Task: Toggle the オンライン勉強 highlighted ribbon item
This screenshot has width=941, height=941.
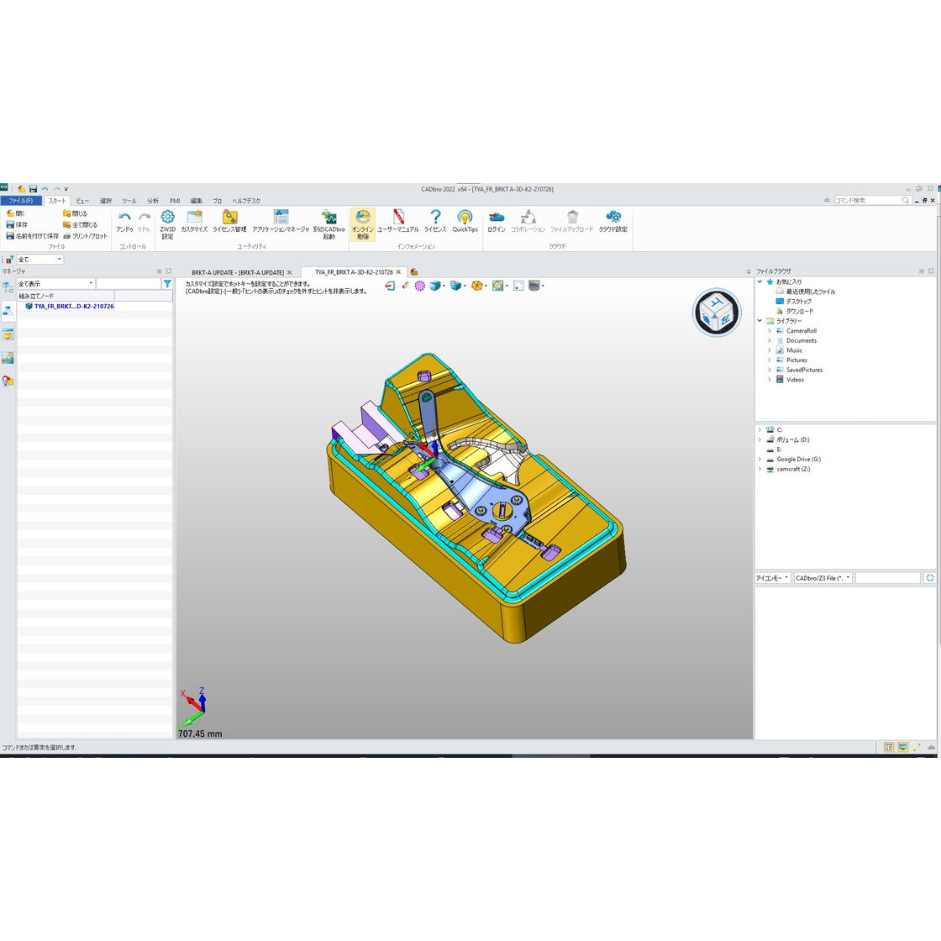Action: [363, 223]
